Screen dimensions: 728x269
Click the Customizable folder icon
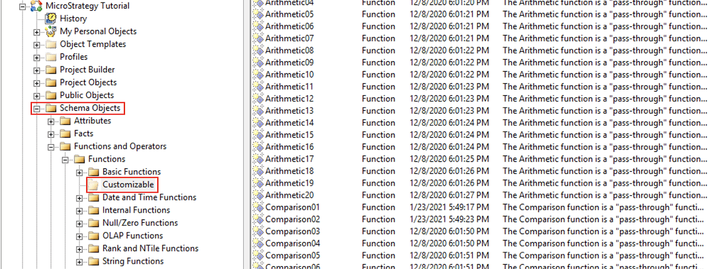pos(94,185)
